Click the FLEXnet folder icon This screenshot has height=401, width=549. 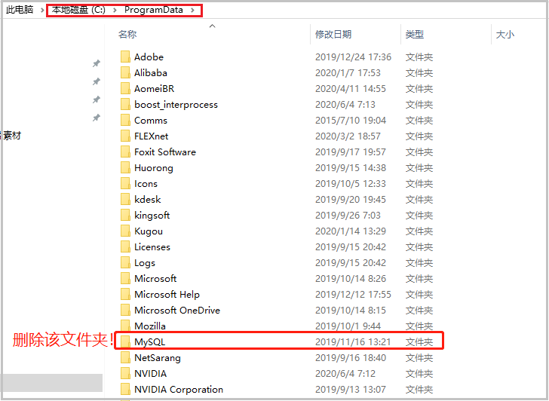point(125,136)
